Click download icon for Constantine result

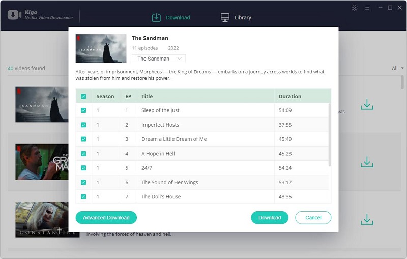click(367, 219)
